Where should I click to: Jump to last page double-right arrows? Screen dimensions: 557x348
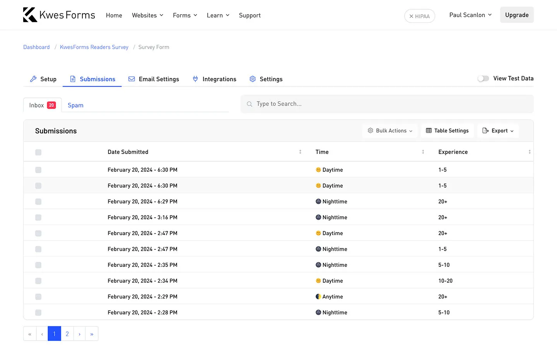click(x=92, y=334)
